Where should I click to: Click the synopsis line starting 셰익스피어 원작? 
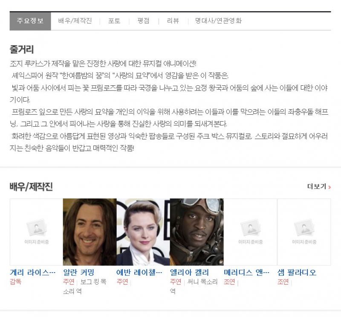pyautogui.click(x=120, y=76)
